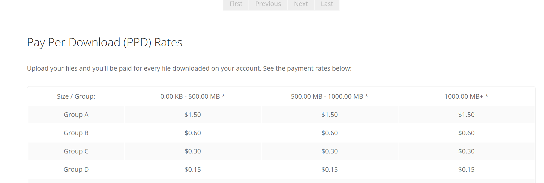Select the Group C row label
Image resolution: width=544 pixels, height=183 pixels.
[x=76, y=151]
